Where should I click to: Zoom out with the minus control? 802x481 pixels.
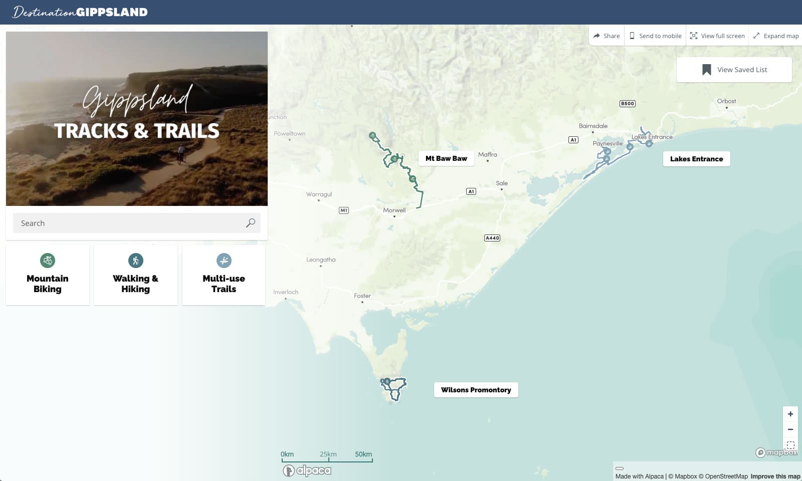pyautogui.click(x=790, y=429)
